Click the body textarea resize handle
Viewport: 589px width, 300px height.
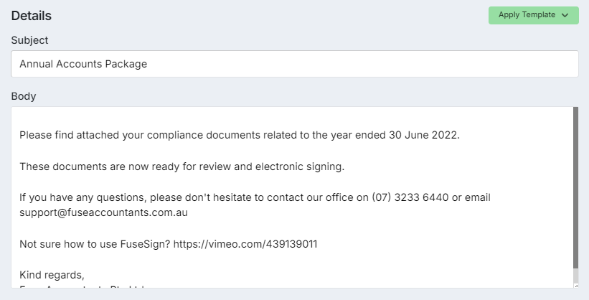coord(575,284)
